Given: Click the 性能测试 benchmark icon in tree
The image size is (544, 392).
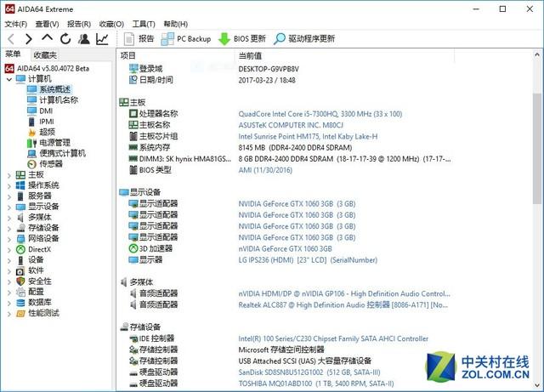Looking at the screenshot, I should point(20,314).
